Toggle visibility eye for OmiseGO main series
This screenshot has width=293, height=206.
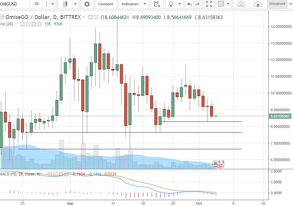point(90,17)
